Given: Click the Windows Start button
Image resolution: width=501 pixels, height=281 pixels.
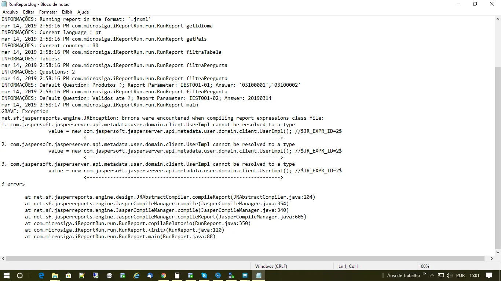Looking at the screenshot, I should click(x=7, y=276).
